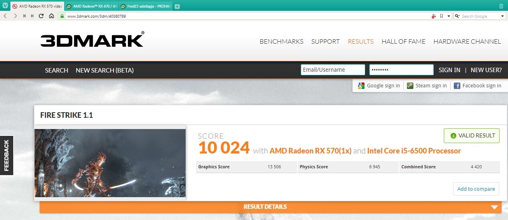Click the Search Google field
508x220 pixels.
click(x=480, y=16)
